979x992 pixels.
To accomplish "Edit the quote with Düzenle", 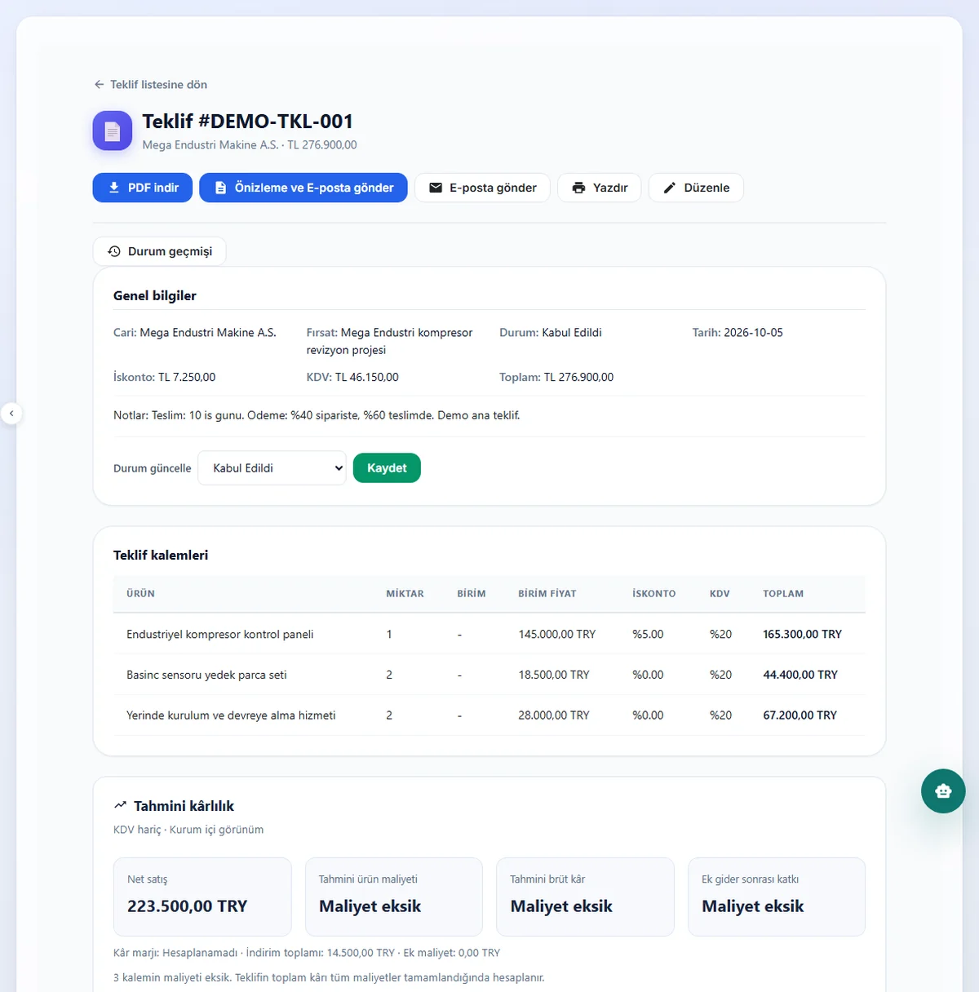I will [x=696, y=188].
